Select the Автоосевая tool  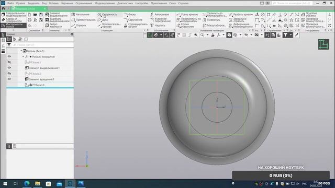tap(160, 15)
